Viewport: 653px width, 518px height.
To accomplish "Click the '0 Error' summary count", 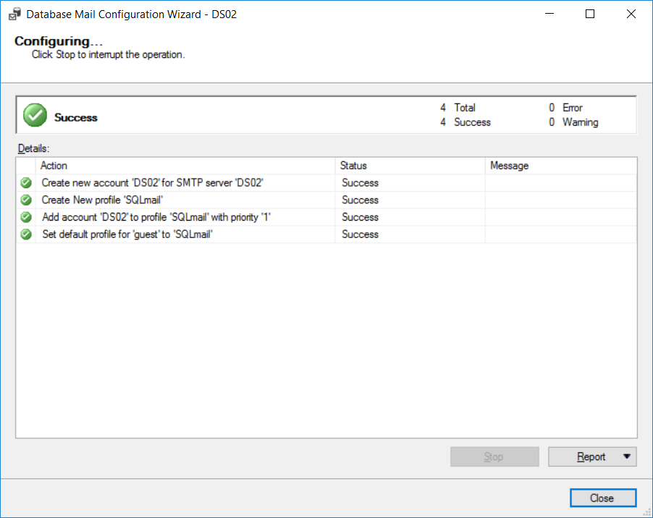I will [x=565, y=108].
